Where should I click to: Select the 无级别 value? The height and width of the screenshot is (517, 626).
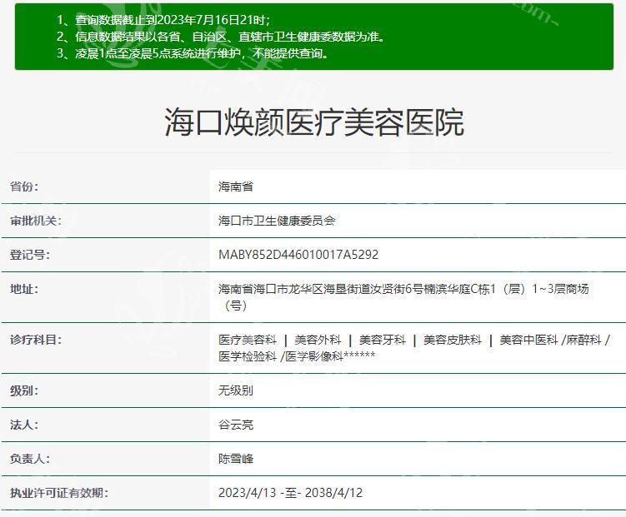click(236, 390)
